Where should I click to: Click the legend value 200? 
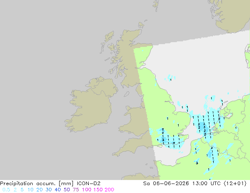click(x=109, y=190)
